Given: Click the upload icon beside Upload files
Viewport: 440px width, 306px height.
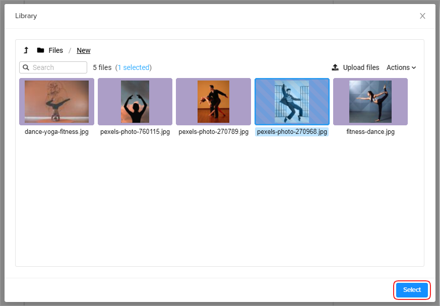Looking at the screenshot, I should click(x=335, y=67).
